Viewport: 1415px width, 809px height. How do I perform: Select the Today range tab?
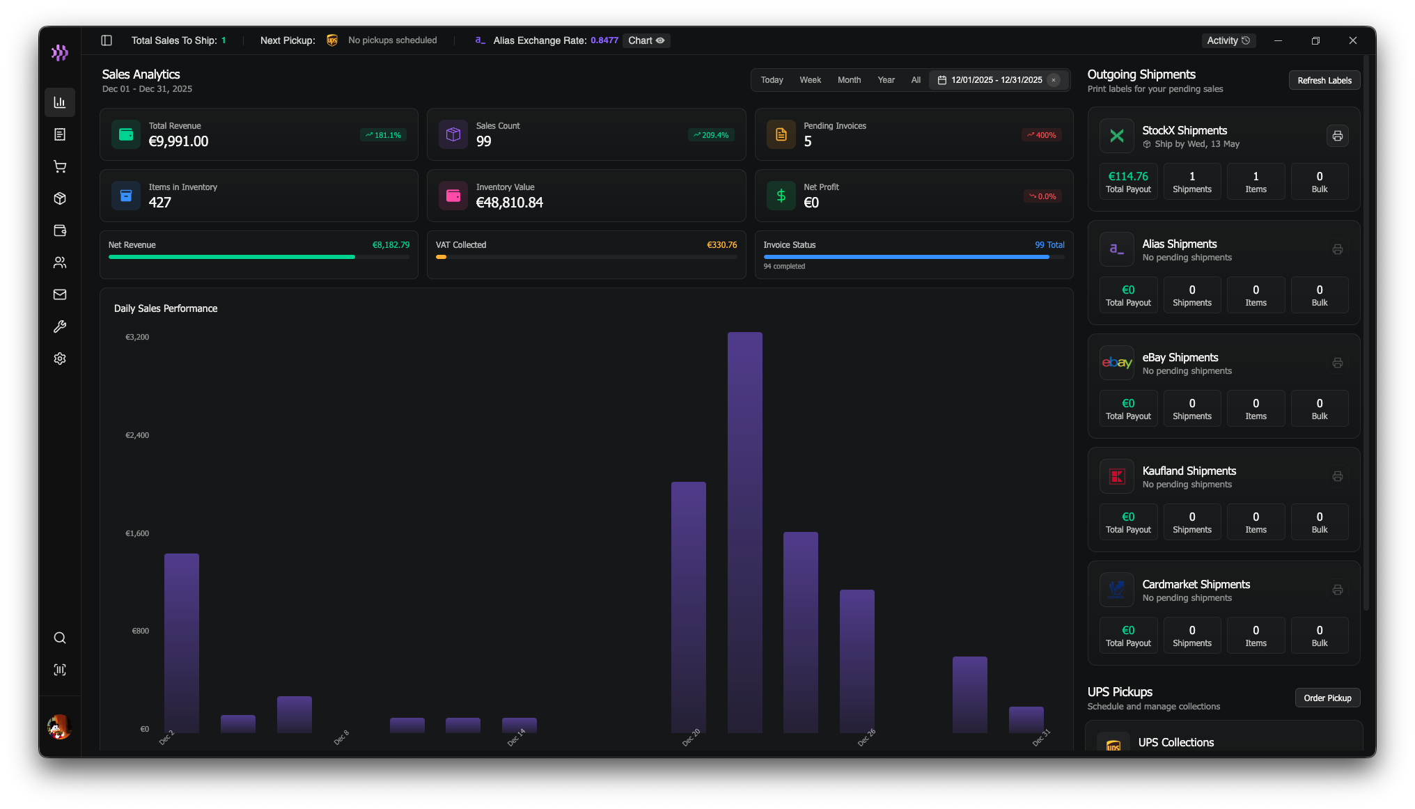[772, 80]
